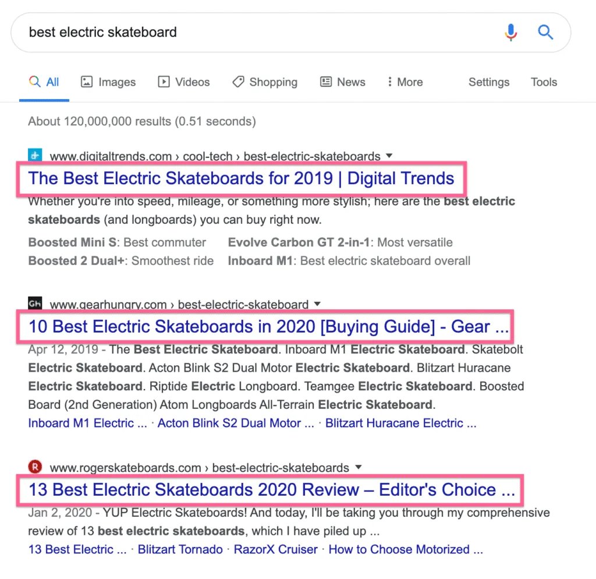Open The Best Electric Skateboards for 2019 result
The width and height of the screenshot is (596, 579).
click(241, 178)
